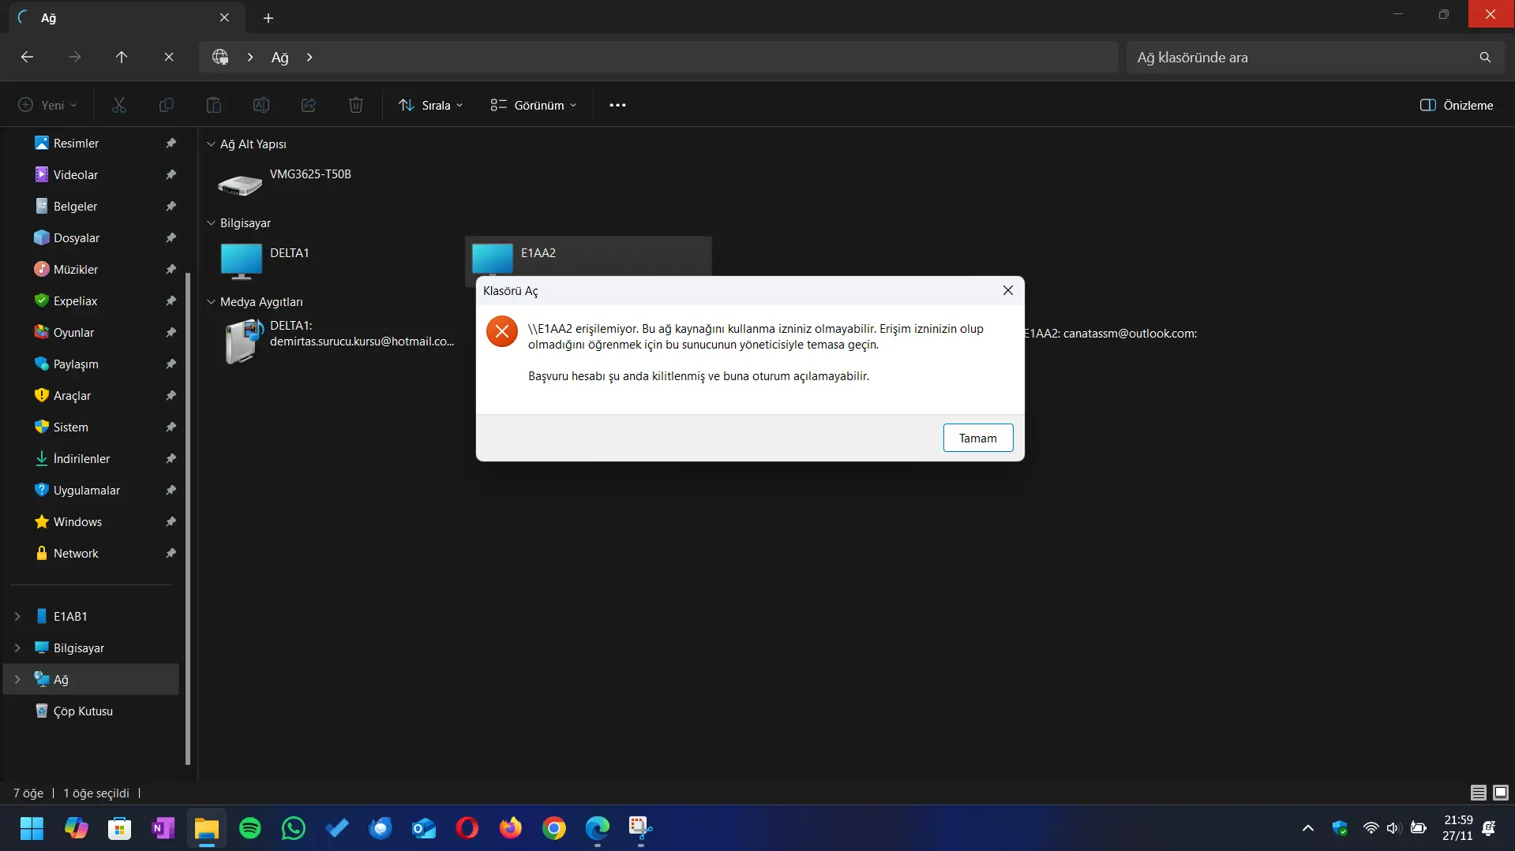
Task: Click Tamam to dismiss the error dialog
Action: click(977, 438)
